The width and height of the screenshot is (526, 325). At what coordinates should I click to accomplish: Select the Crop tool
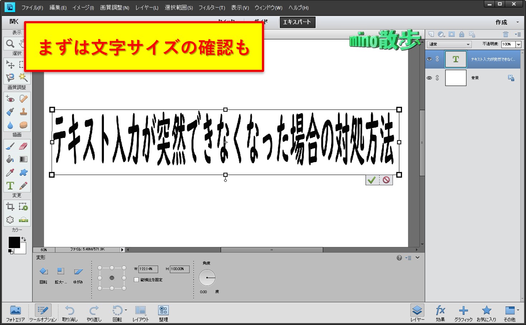click(10, 207)
